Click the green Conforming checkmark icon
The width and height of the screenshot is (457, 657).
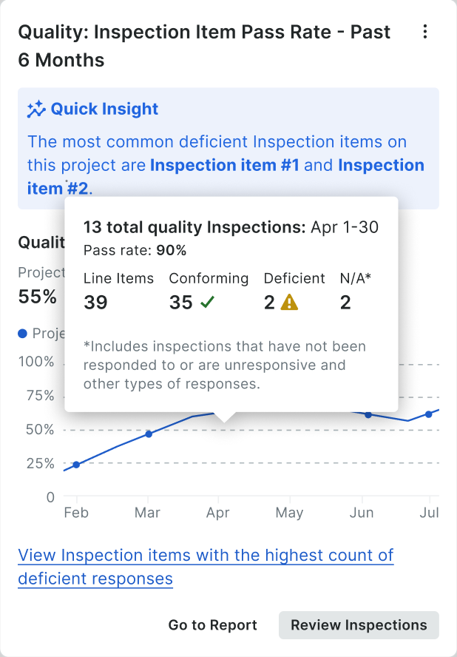207,302
